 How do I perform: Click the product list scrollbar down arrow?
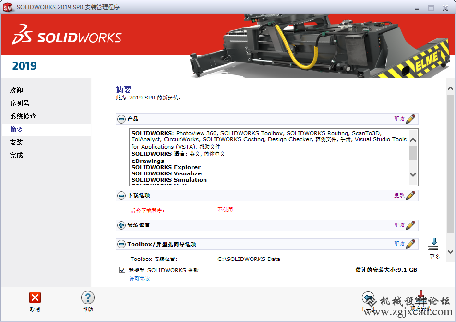click(x=413, y=174)
